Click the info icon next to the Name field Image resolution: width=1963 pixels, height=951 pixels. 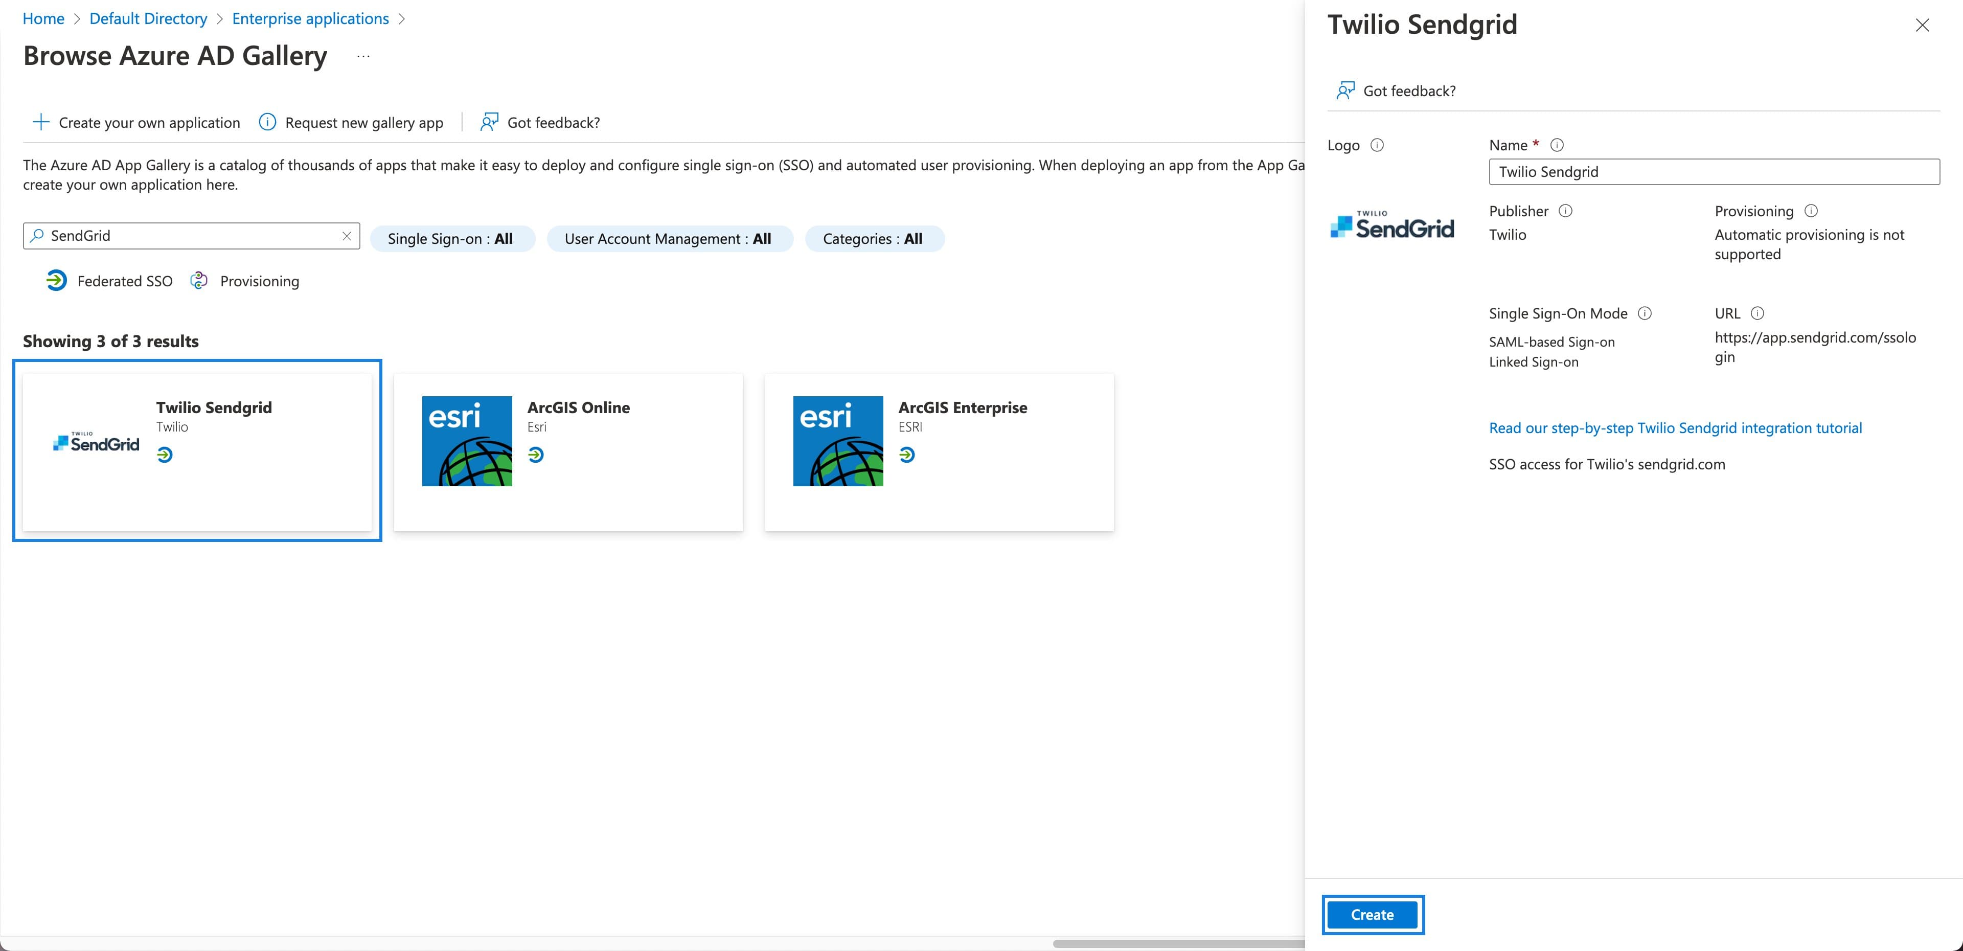tap(1558, 145)
